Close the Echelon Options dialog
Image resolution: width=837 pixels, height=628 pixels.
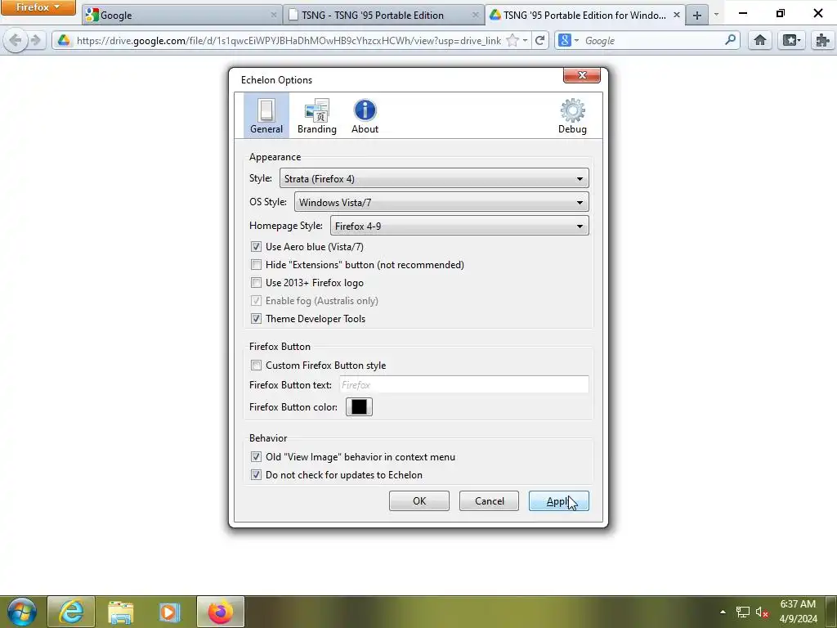(x=582, y=75)
